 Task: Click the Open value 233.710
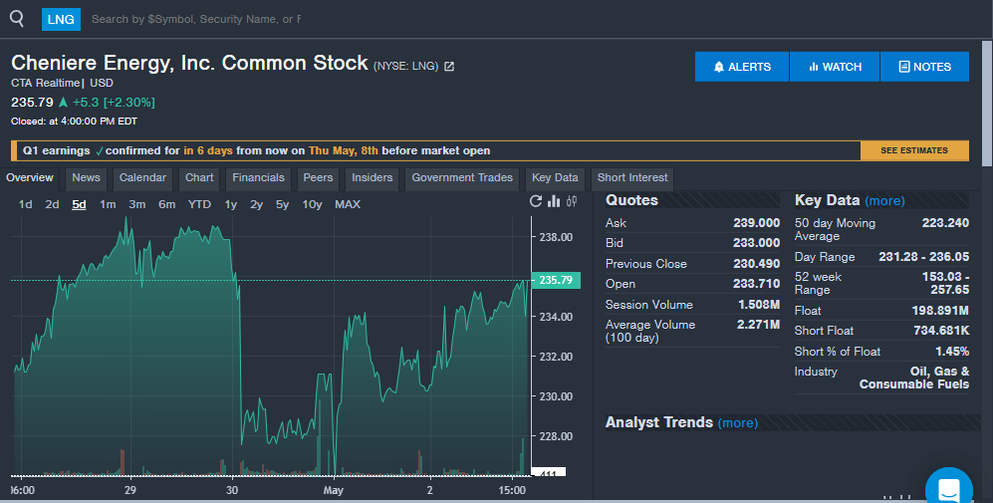point(757,284)
